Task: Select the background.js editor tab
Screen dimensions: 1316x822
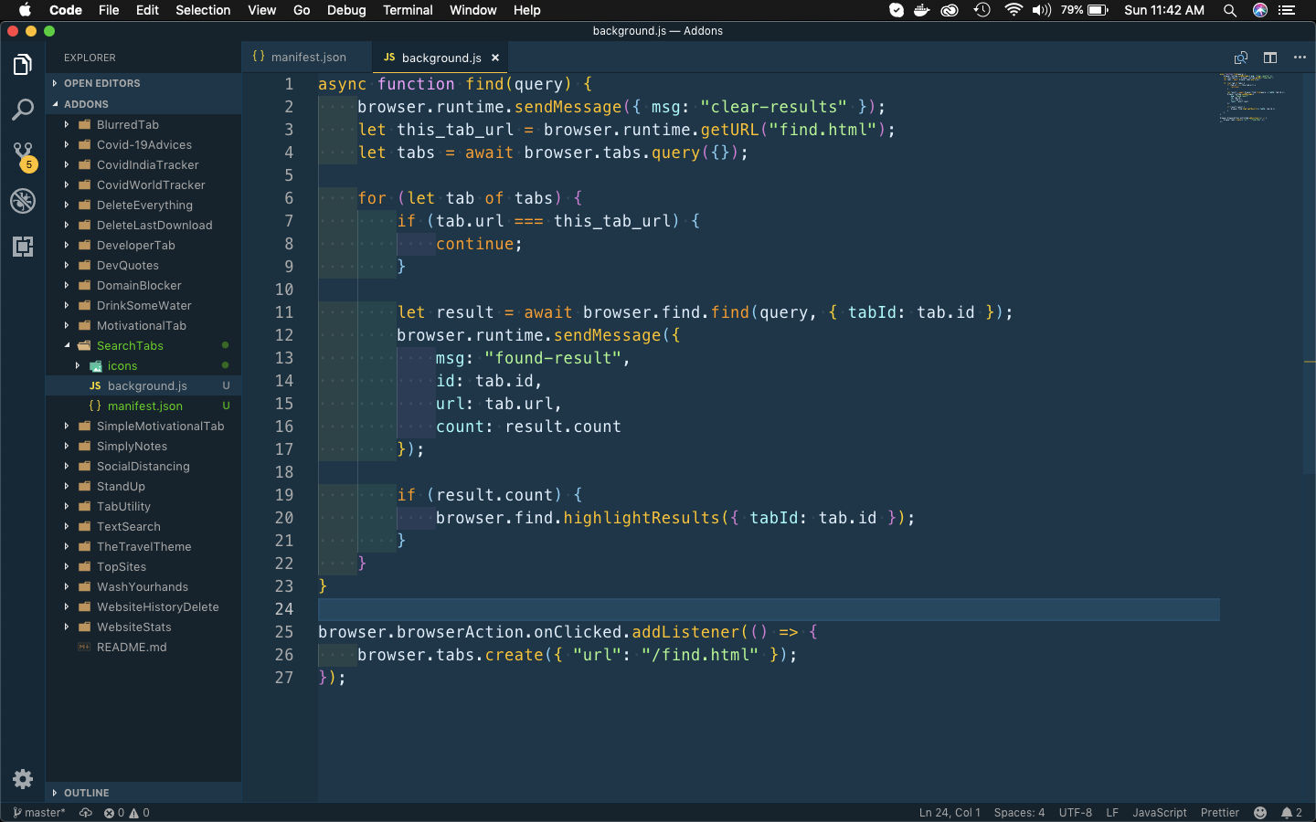Action: (441, 58)
